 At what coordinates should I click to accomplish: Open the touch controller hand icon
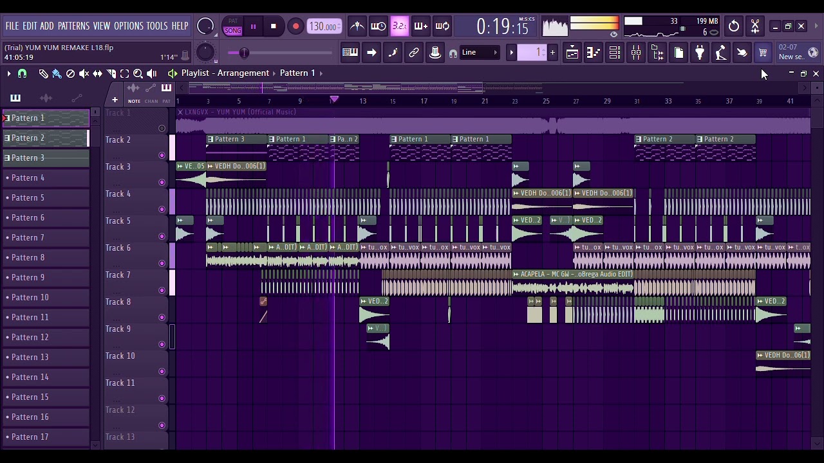742,53
